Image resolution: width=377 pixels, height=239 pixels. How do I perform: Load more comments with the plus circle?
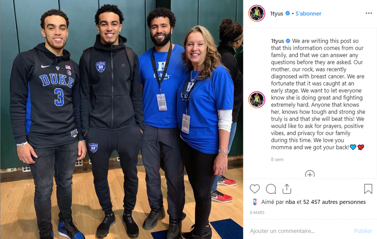(x=310, y=174)
